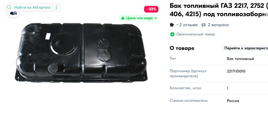Click the star rating icon
This screenshot has width=268, height=121.
pyautogui.click(x=172, y=25)
